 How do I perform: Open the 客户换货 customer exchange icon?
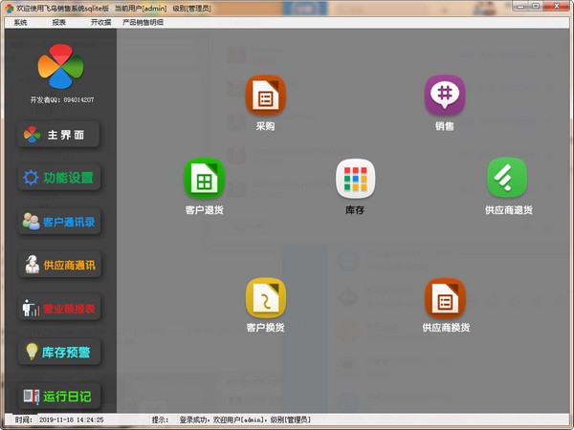coord(265,297)
